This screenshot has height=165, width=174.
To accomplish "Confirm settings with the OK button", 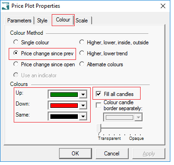I will point(76,154).
